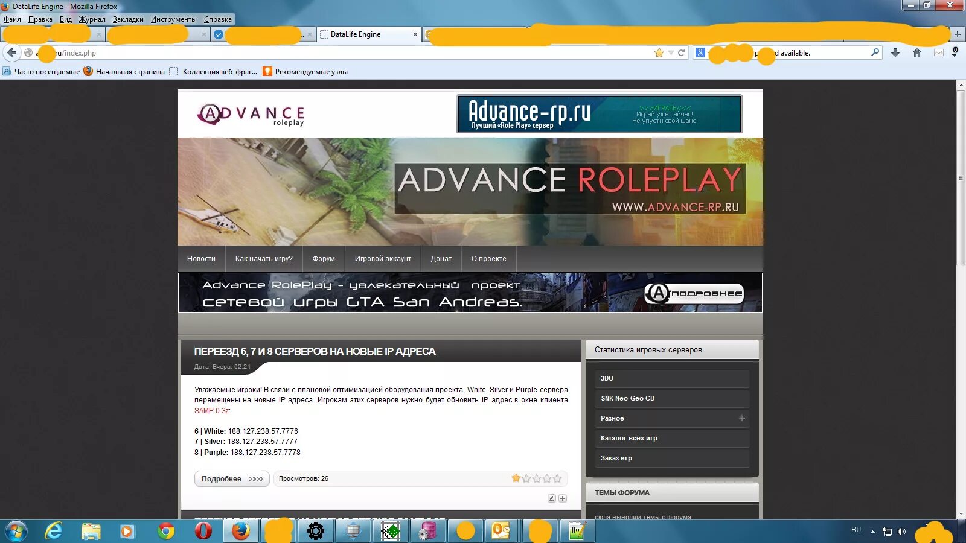
Task: Open the Часто посещаемые bookmark folder
Action: [41, 71]
